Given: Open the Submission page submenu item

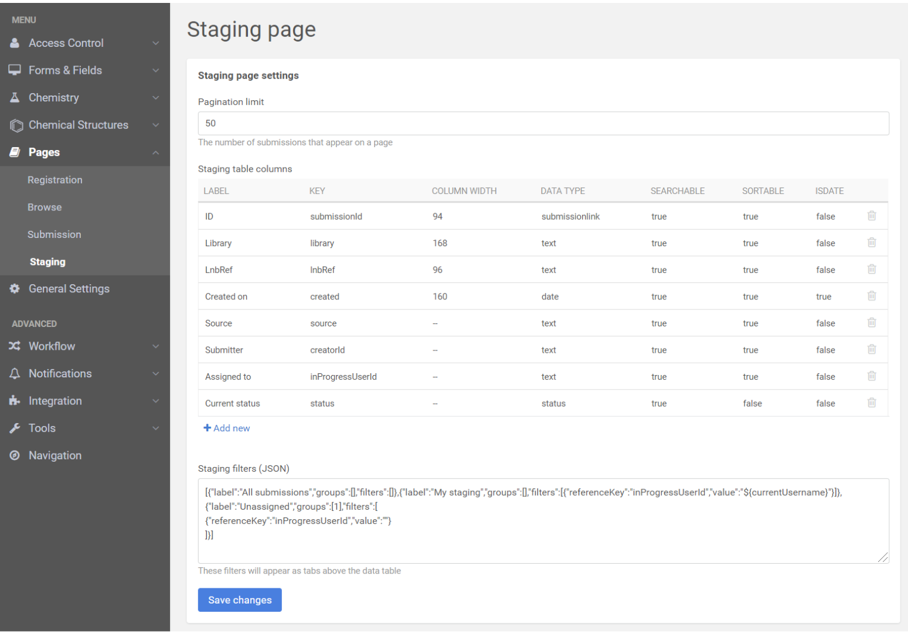Looking at the screenshot, I should (x=55, y=234).
